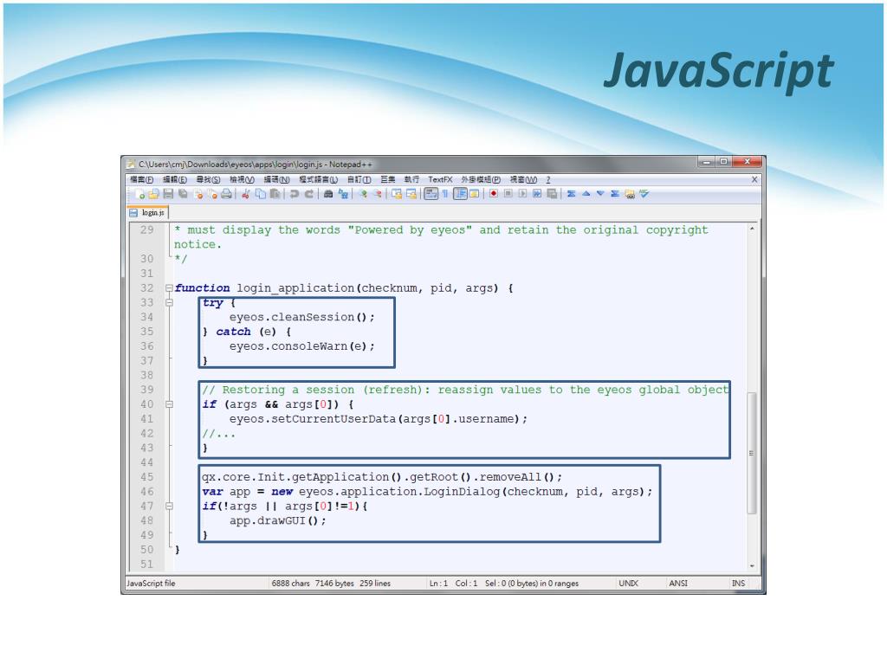Open the 尋找(S) Search menu
Image resolution: width=887 pixels, height=665 pixels.
pyautogui.click(x=208, y=179)
